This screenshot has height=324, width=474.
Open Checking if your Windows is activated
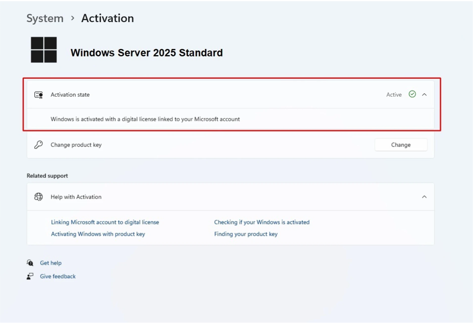(262, 222)
